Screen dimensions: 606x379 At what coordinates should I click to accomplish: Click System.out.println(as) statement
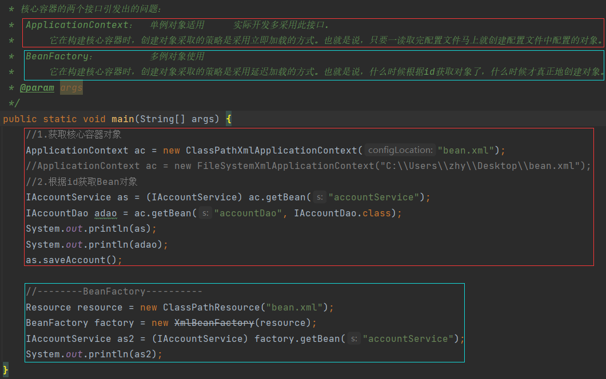(x=91, y=228)
